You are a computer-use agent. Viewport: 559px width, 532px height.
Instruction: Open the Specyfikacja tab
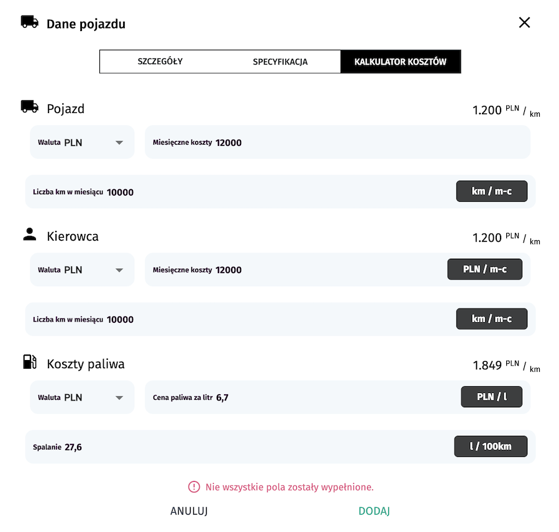pyautogui.click(x=280, y=62)
